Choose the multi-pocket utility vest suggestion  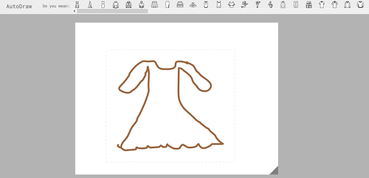click(309, 5)
